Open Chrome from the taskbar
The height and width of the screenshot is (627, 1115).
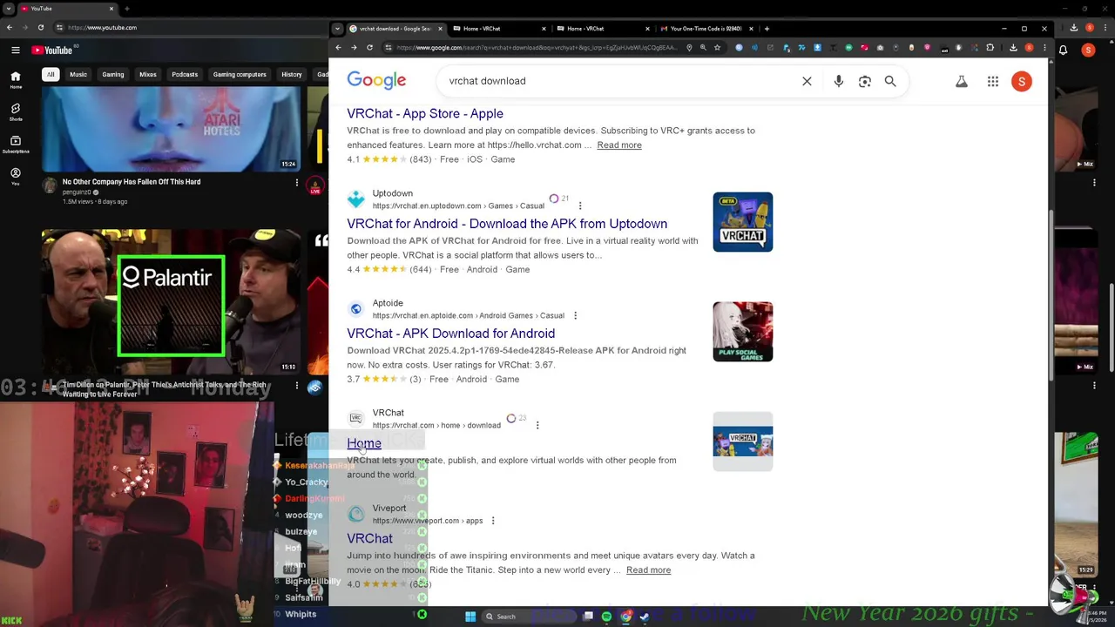click(625, 617)
